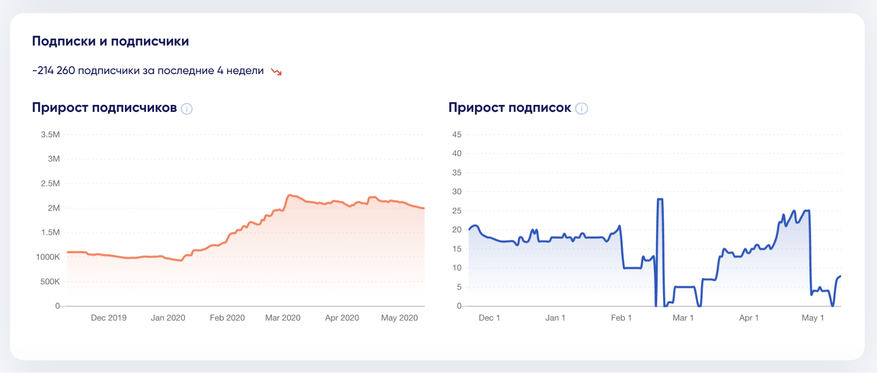Click info icon next to Прирост подписчиков
This screenshot has width=877, height=373.
186,109
